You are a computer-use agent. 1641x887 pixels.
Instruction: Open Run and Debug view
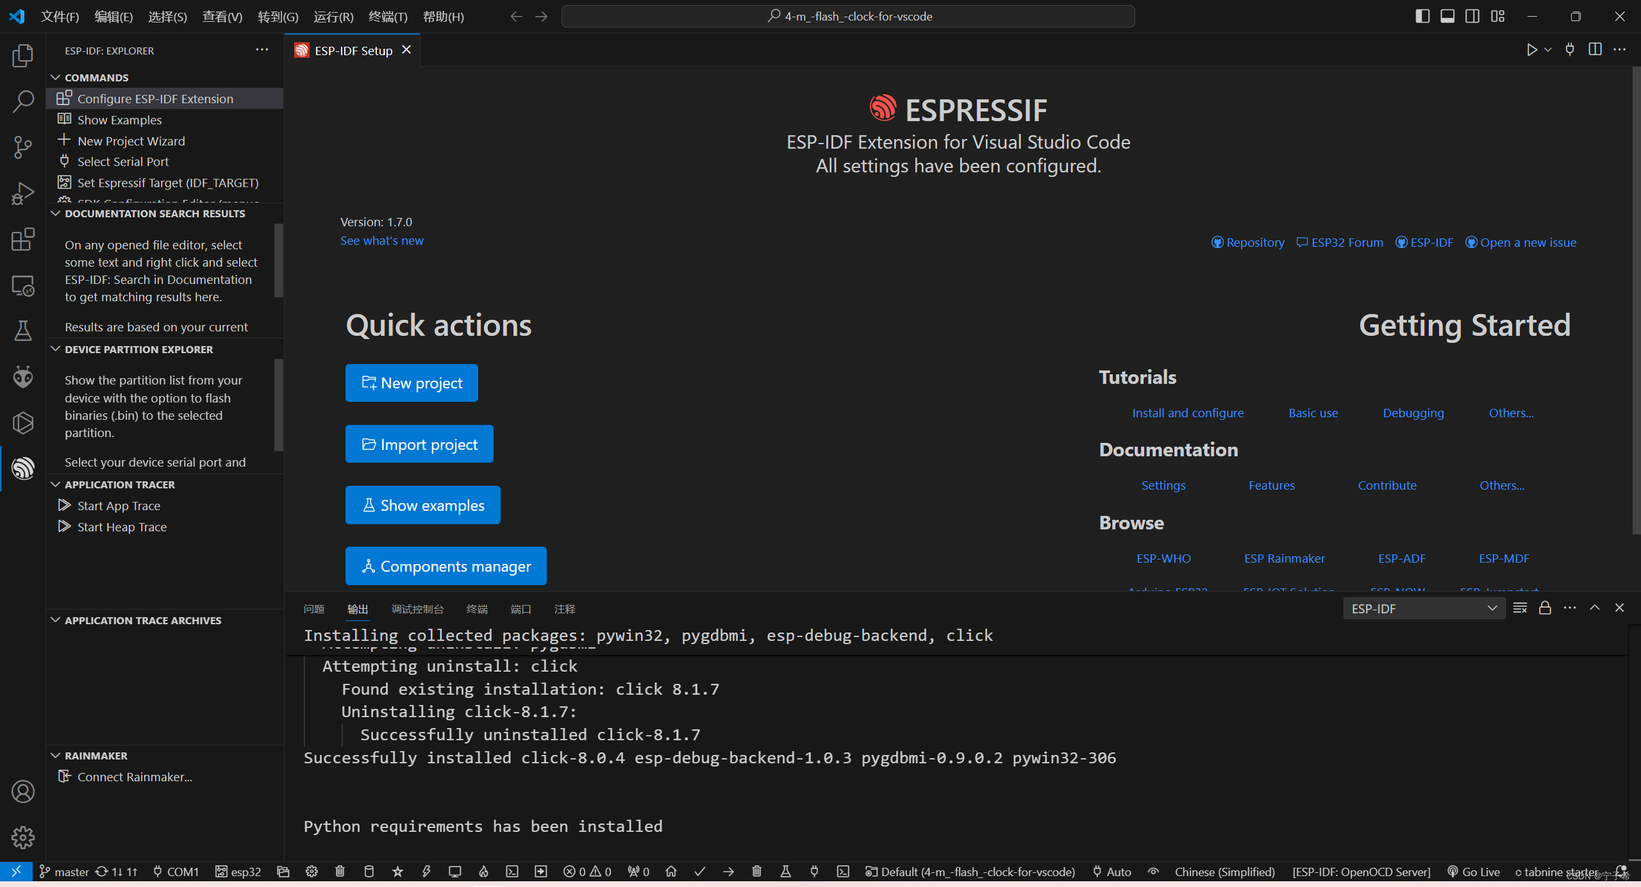click(23, 193)
